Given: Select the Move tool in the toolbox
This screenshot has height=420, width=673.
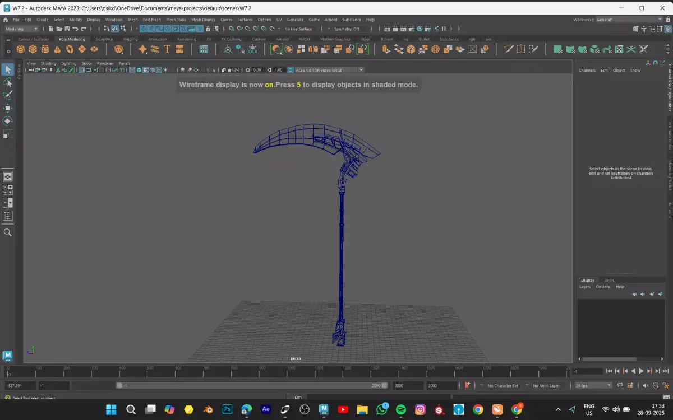Looking at the screenshot, I should pos(8,108).
